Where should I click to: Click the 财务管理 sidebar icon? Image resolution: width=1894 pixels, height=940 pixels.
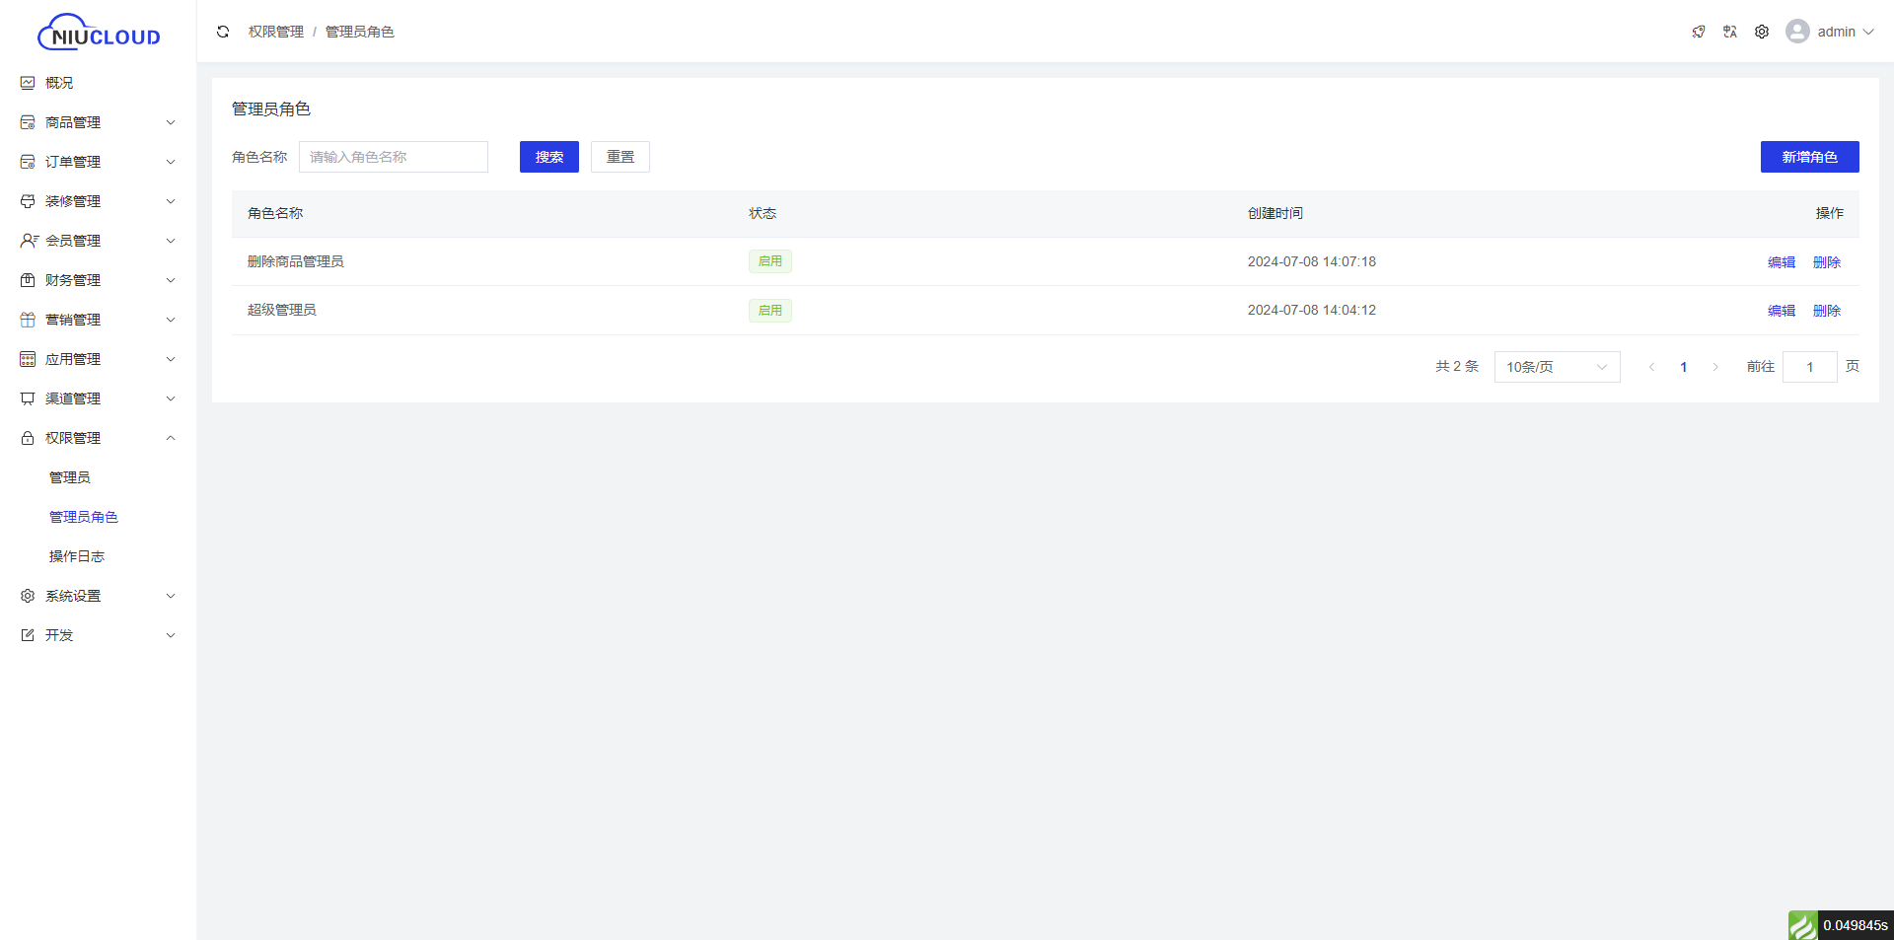click(28, 280)
